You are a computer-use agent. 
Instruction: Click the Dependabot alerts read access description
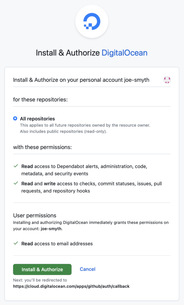point(84,170)
